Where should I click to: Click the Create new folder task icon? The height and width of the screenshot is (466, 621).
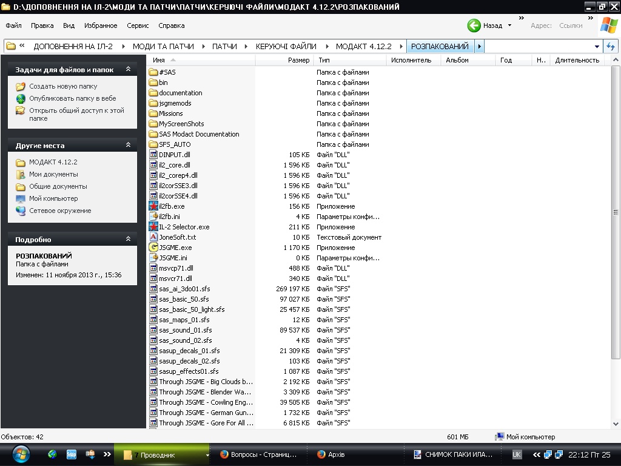(x=21, y=86)
